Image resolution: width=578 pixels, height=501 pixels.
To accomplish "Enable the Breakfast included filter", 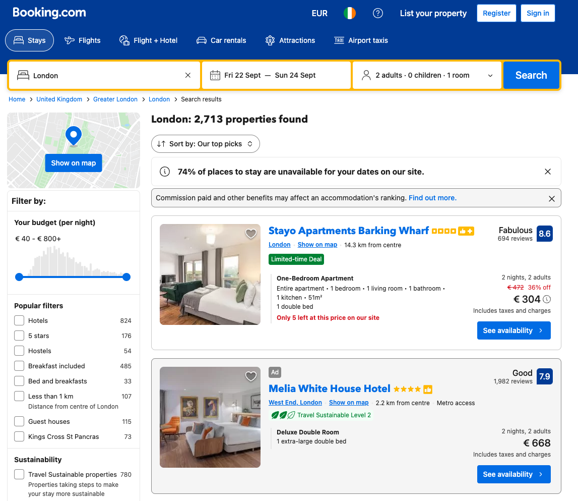I will click(19, 366).
